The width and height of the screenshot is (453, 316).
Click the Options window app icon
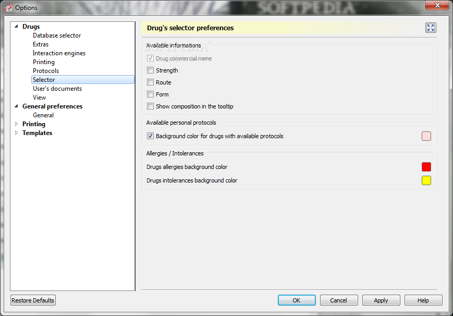pyautogui.click(x=8, y=7)
